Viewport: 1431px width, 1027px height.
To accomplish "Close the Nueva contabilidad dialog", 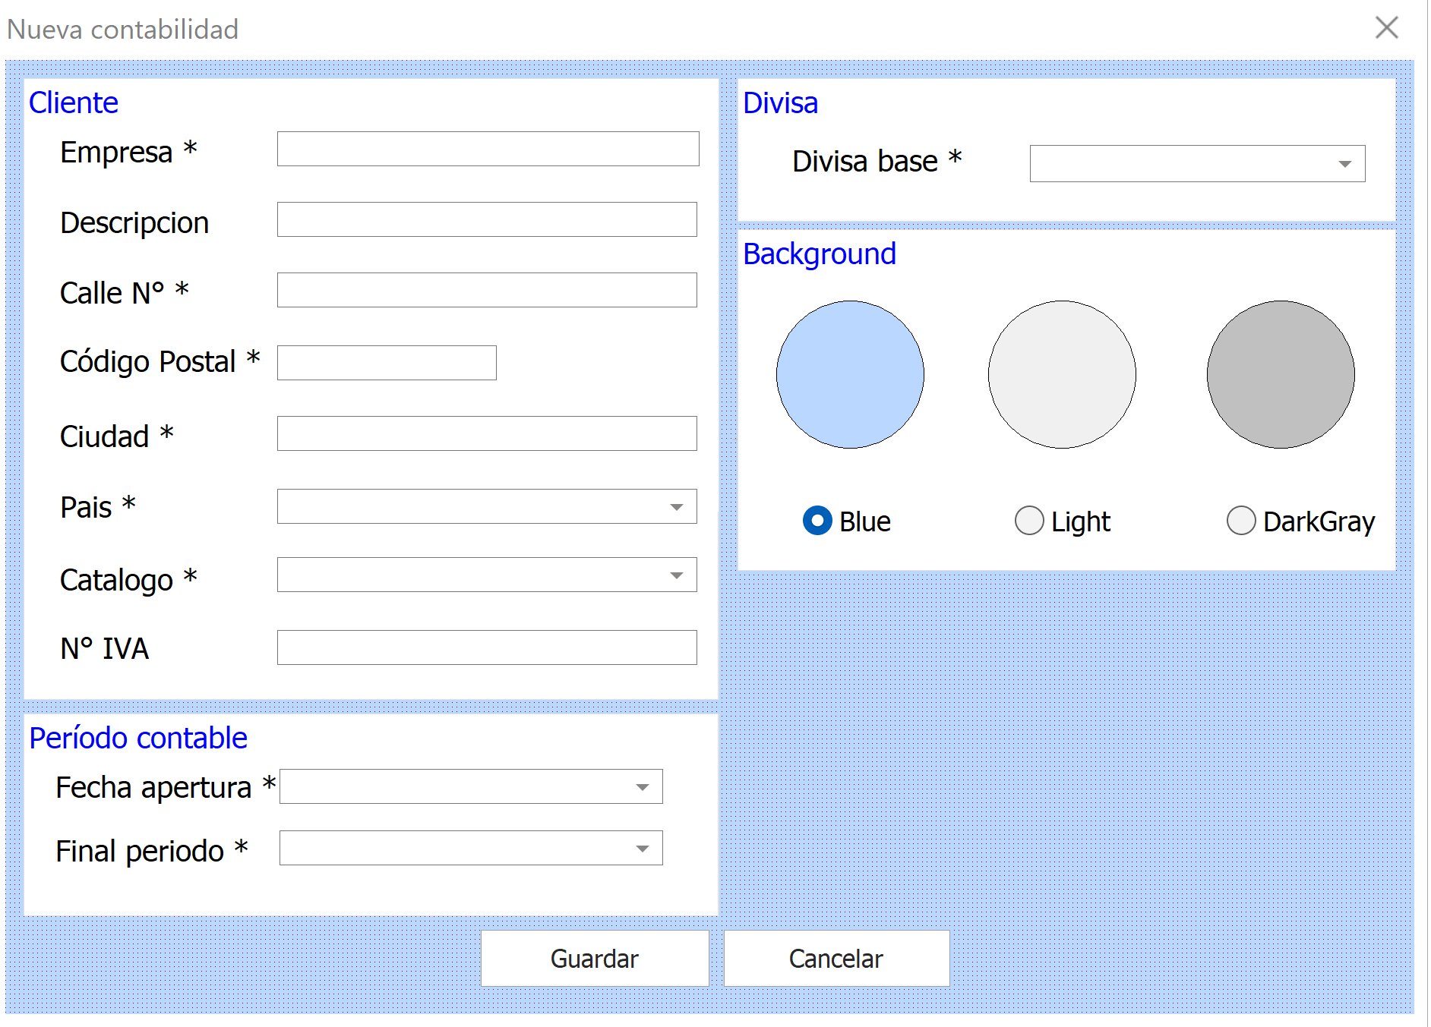I will (x=1386, y=28).
